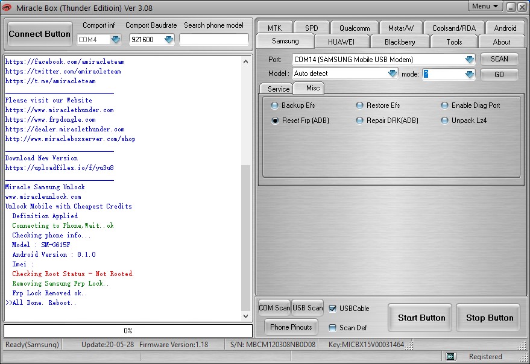Image resolution: width=530 pixels, height=364 pixels.
Task: Switch to the MTK tab
Action: pos(274,28)
